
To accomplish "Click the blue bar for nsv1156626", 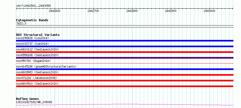I will pyautogui.click(x=125, y=41).
